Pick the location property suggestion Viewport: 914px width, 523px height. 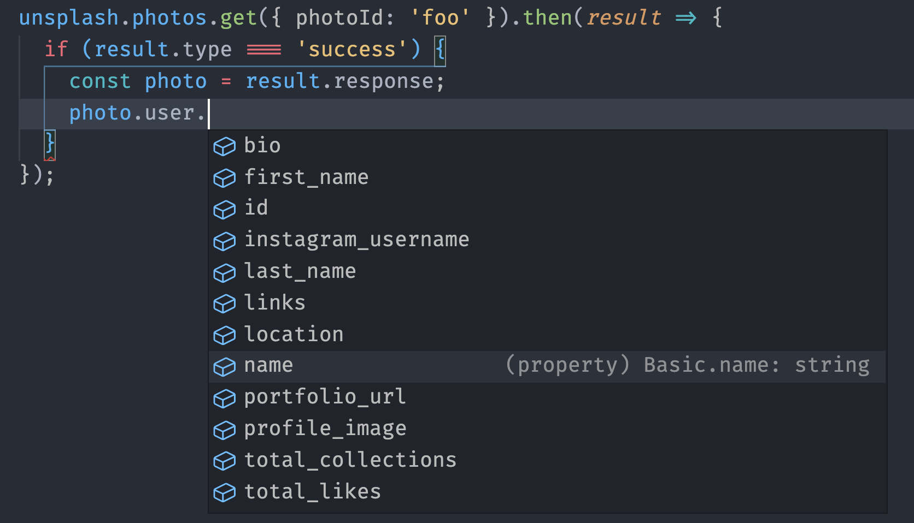[x=547, y=335]
